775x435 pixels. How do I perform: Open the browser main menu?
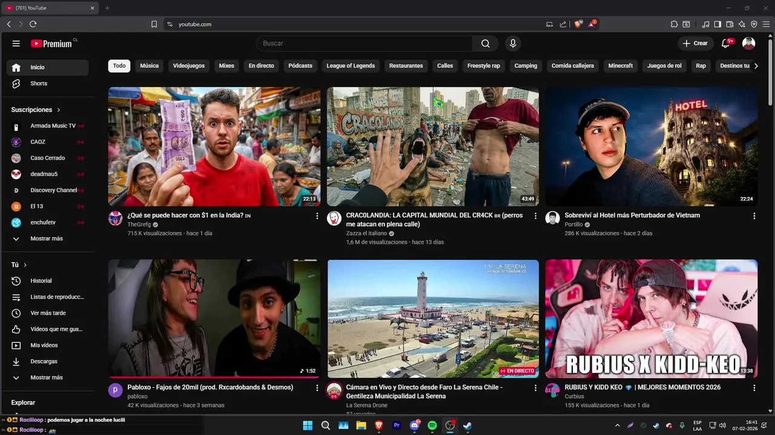(766, 24)
